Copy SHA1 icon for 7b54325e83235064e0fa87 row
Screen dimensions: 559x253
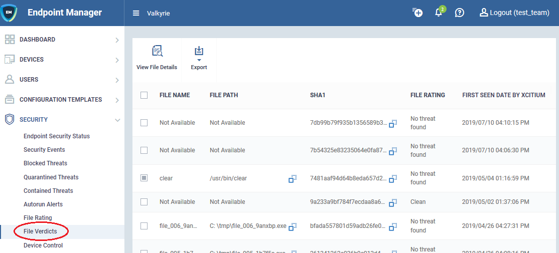click(392, 151)
